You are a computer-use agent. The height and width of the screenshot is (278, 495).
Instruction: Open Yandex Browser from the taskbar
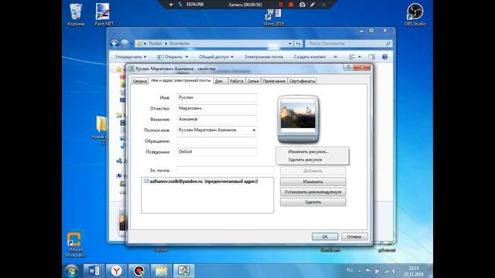[117, 271]
